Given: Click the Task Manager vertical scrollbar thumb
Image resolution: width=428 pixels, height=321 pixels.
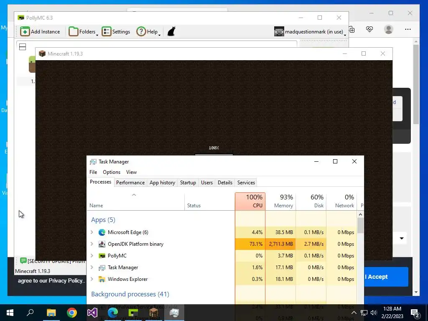Looking at the screenshot, I should [x=360, y=225].
